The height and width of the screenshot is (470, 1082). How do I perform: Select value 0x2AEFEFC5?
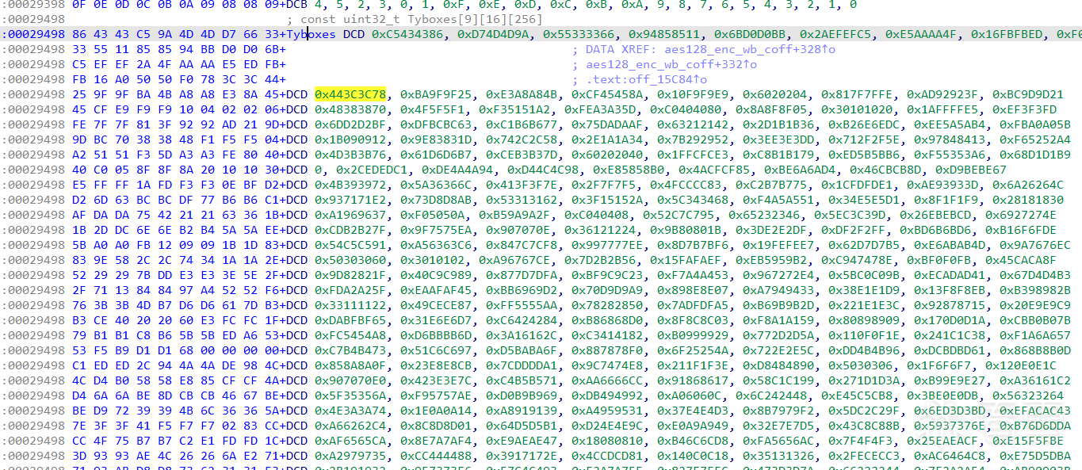pyautogui.click(x=835, y=35)
